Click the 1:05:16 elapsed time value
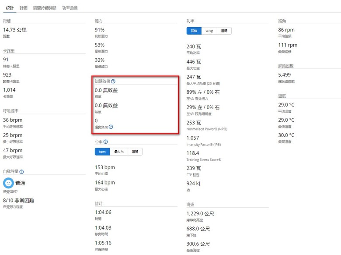The height and width of the screenshot is (255, 341). point(103,243)
